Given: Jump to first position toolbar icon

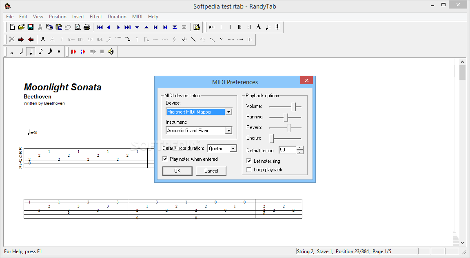Looking at the screenshot, I should [x=100, y=27].
